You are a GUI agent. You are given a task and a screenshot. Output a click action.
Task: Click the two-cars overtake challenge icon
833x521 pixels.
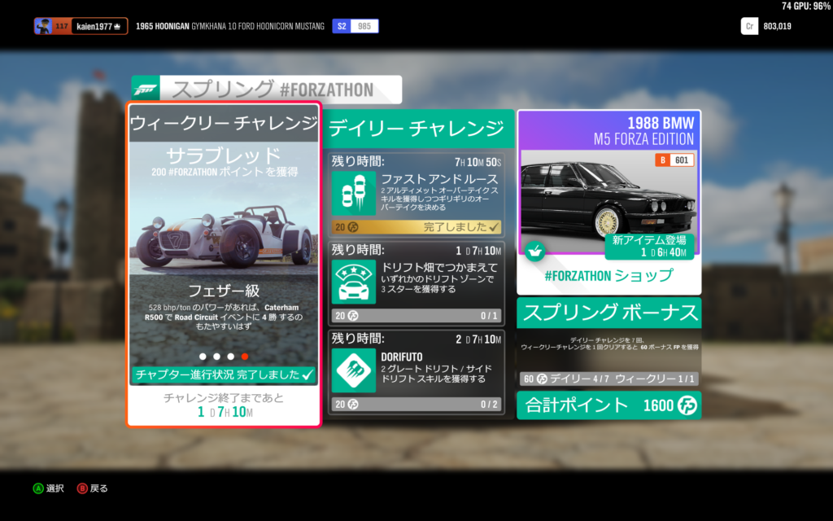pyautogui.click(x=353, y=192)
